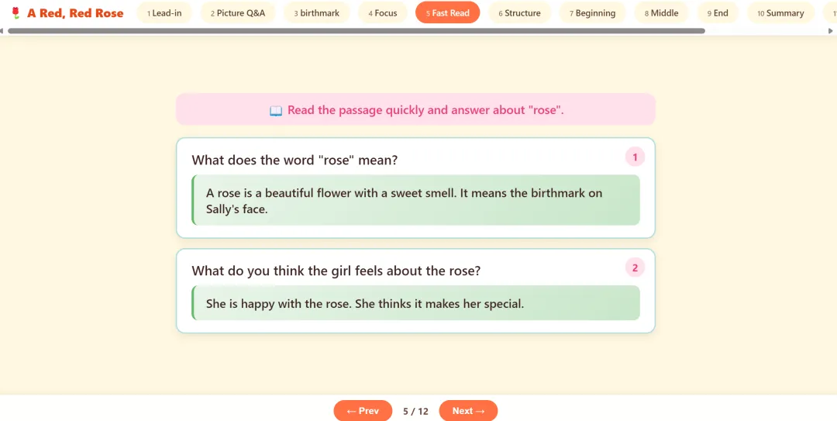The width and height of the screenshot is (837, 421).
Task: Click the left arrow of the tab scrollbar
Action: click(2, 31)
